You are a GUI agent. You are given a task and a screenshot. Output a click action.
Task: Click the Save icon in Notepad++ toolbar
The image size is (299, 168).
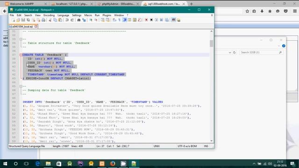(x=23, y=20)
